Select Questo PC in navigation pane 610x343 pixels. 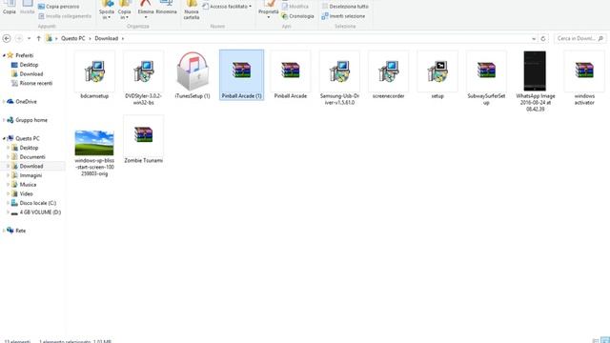point(28,138)
